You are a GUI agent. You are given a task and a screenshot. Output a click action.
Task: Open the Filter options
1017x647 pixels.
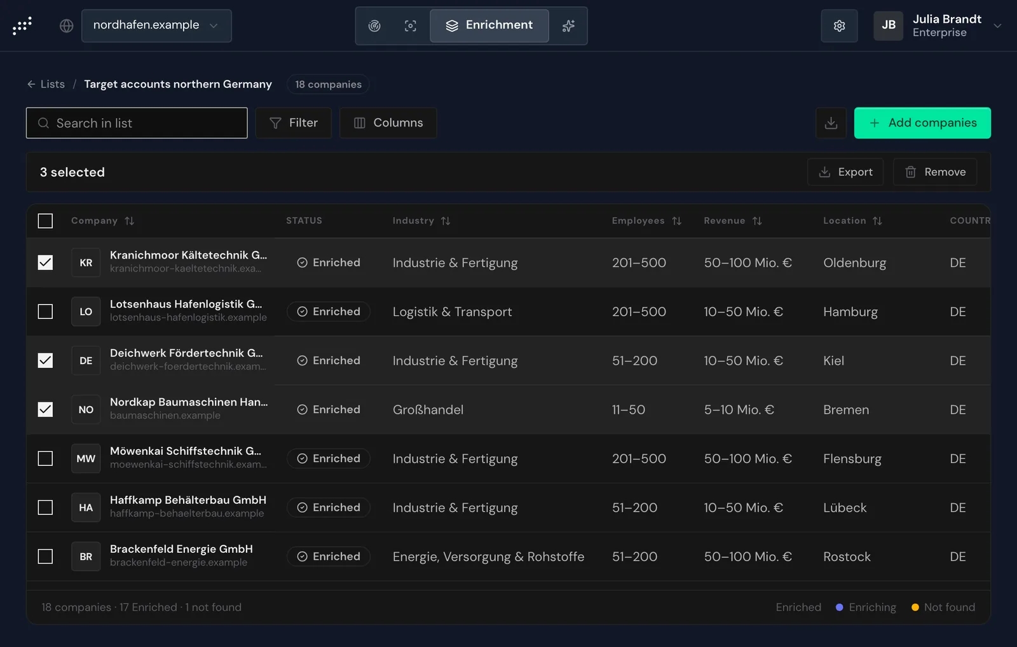click(293, 123)
